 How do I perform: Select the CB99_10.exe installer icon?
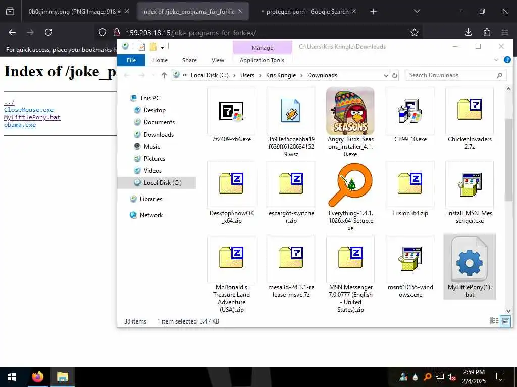[x=410, y=111]
